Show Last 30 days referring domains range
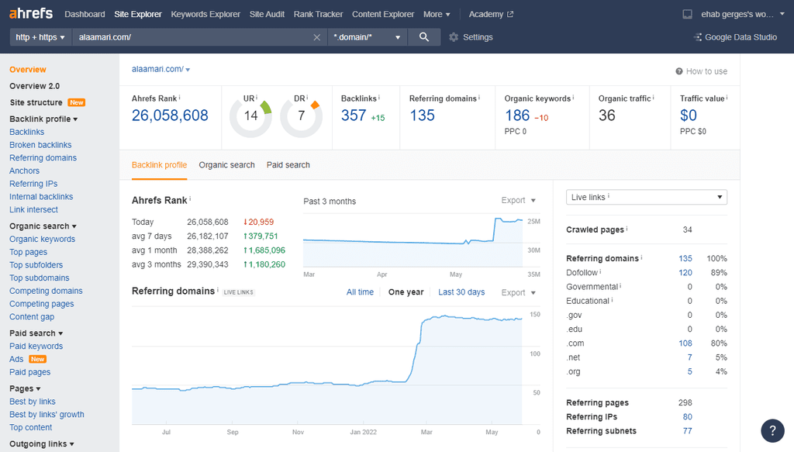The height and width of the screenshot is (452, 794). click(461, 292)
